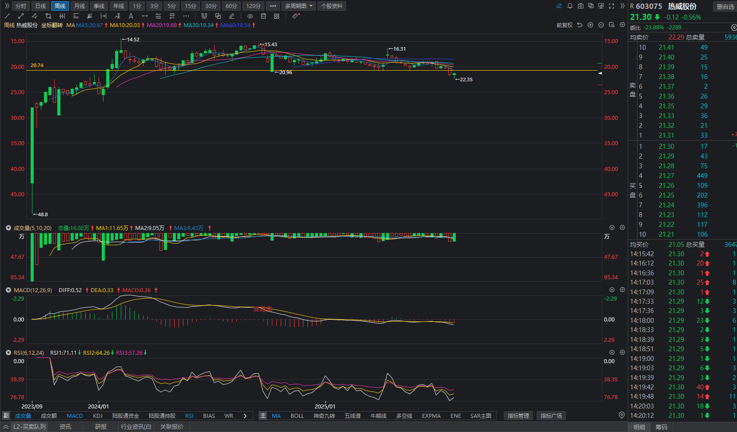Collapse the RSI indicator panel

pos(8,353)
